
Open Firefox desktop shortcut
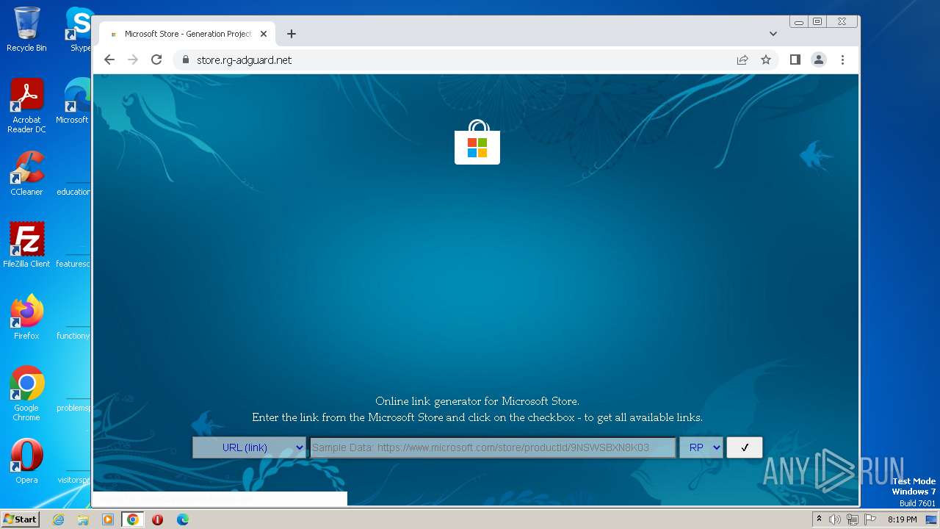[26, 317]
